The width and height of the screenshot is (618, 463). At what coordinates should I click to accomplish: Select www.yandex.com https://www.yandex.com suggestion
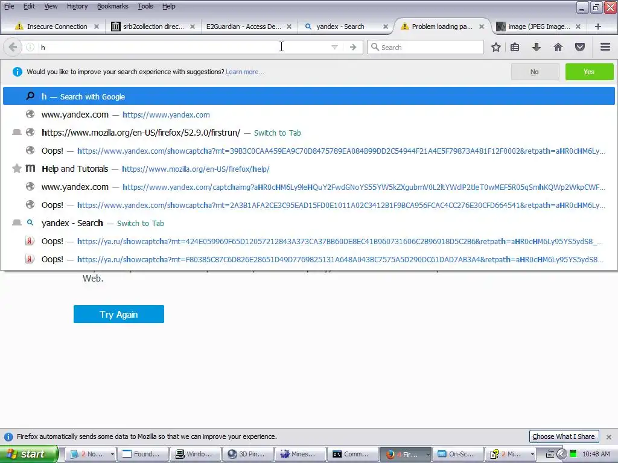pos(308,115)
